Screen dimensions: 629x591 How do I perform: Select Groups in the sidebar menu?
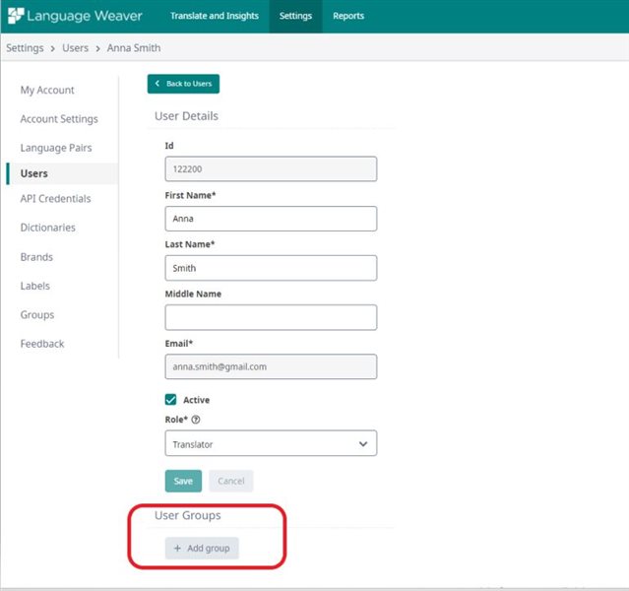click(x=37, y=315)
